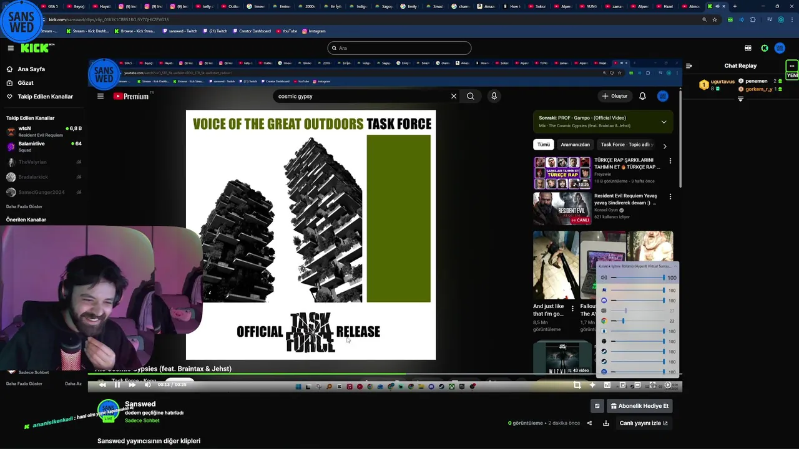
Task: Click the square icon beside Abonelik Hediye Et
Action: coord(597,406)
